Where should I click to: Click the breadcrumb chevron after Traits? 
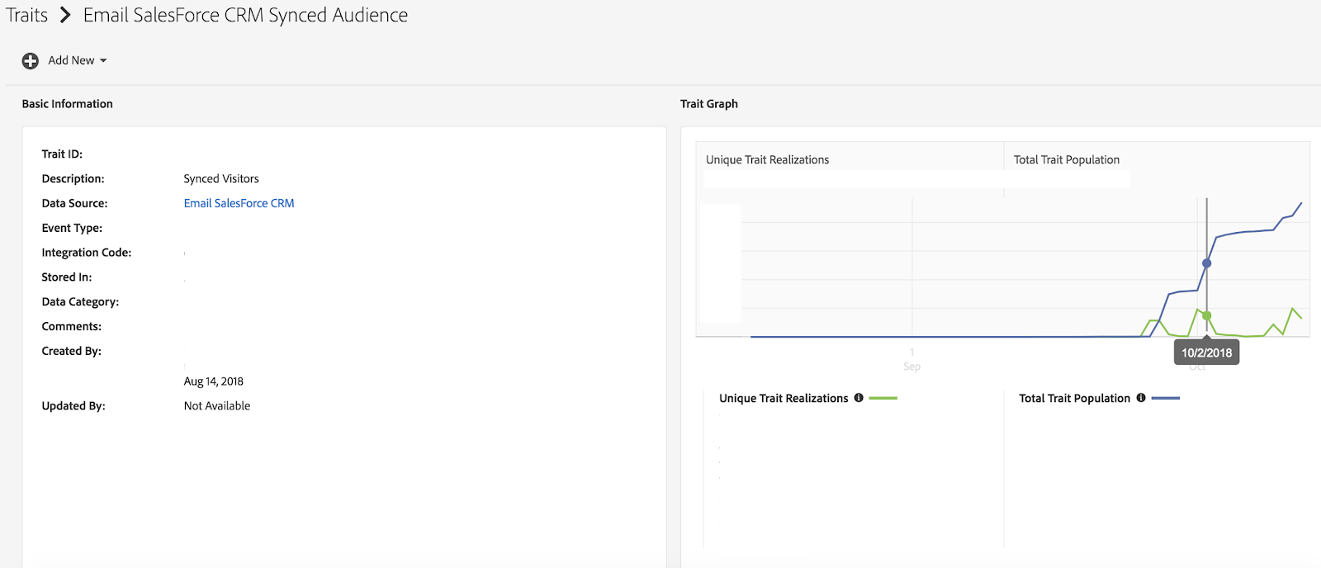coord(65,15)
